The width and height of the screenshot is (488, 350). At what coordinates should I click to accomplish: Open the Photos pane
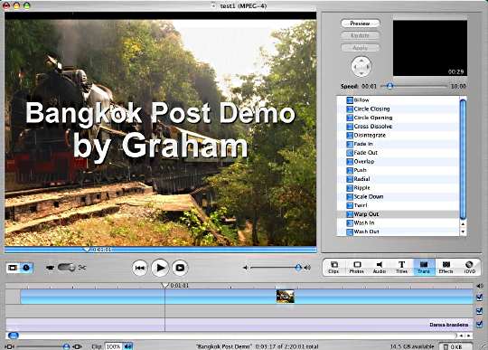point(357,267)
